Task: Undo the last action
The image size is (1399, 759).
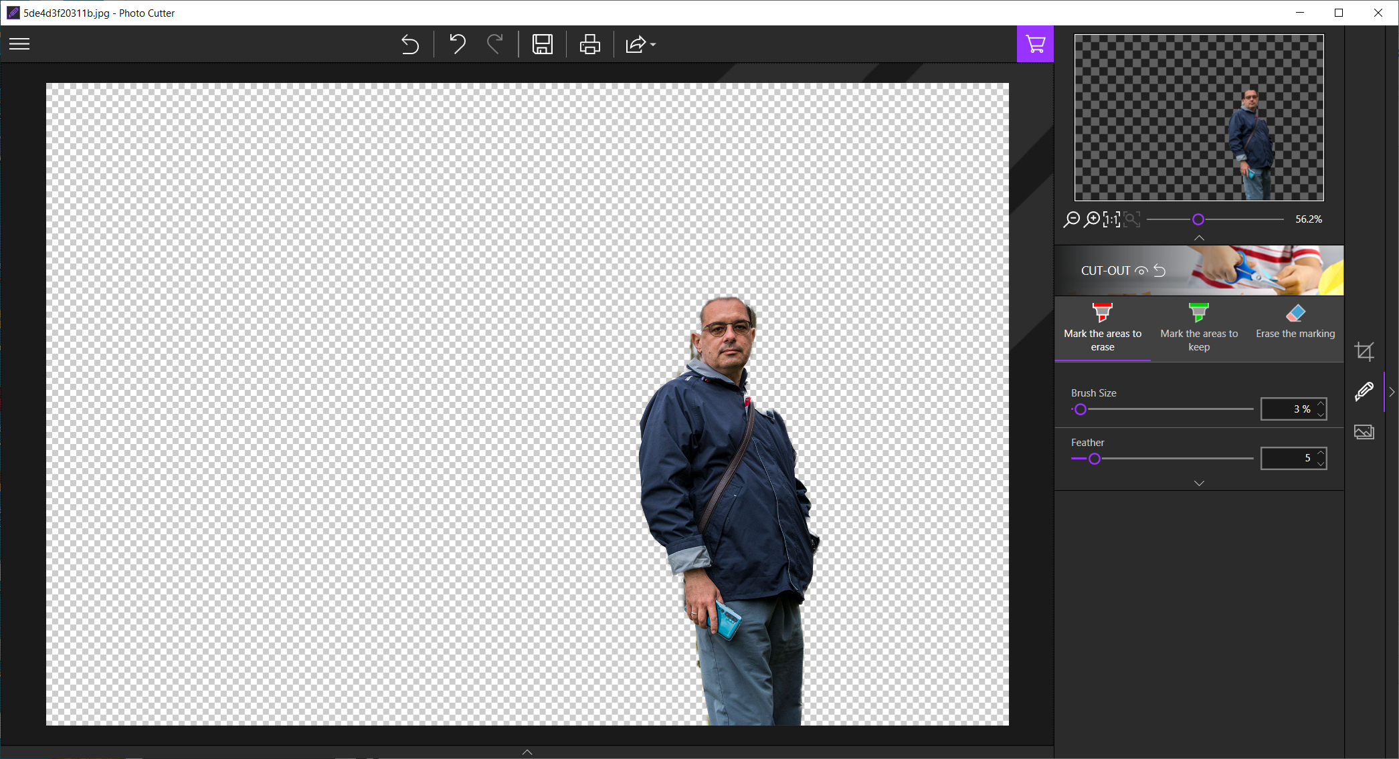Action: 458,45
